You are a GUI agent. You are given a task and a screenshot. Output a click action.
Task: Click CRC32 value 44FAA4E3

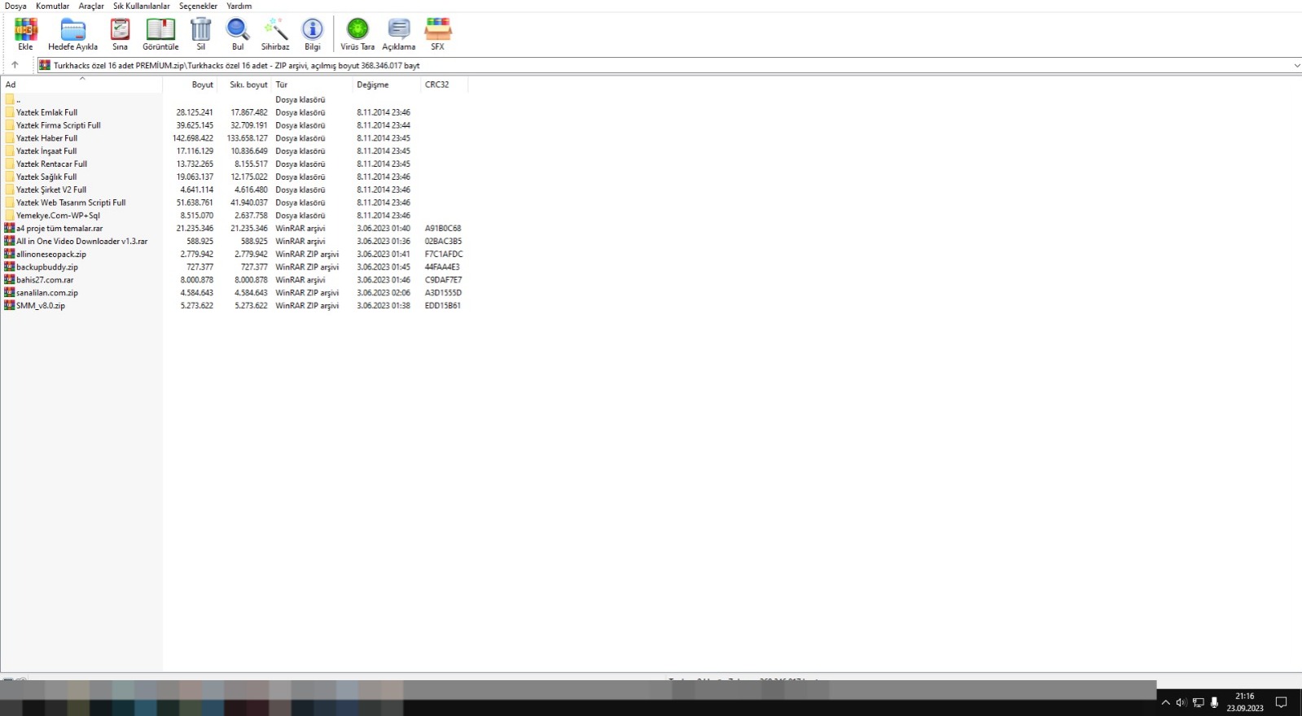[442, 267]
